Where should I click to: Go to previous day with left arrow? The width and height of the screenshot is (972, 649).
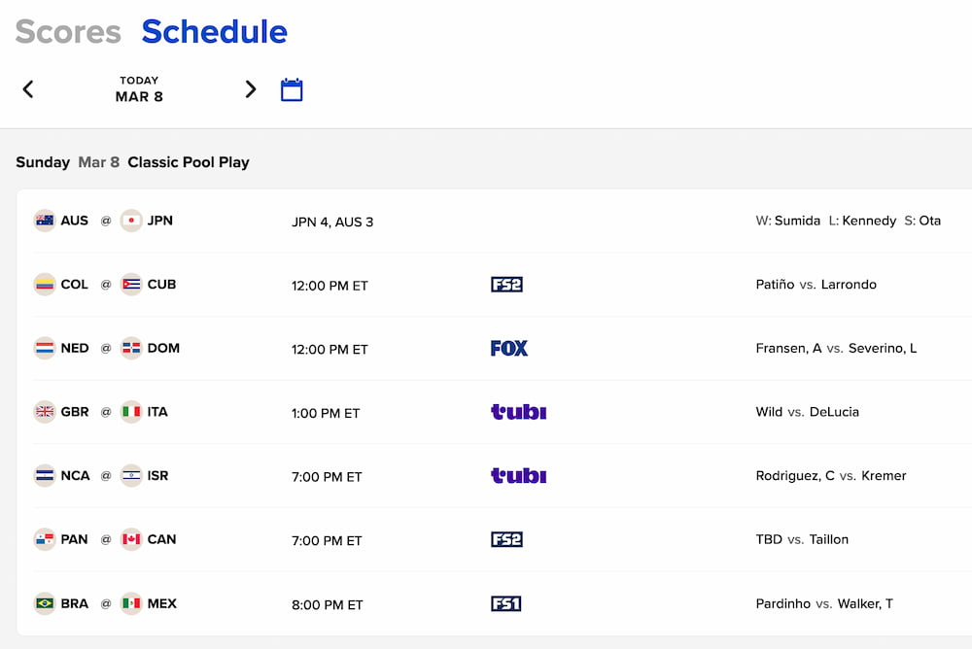28,89
